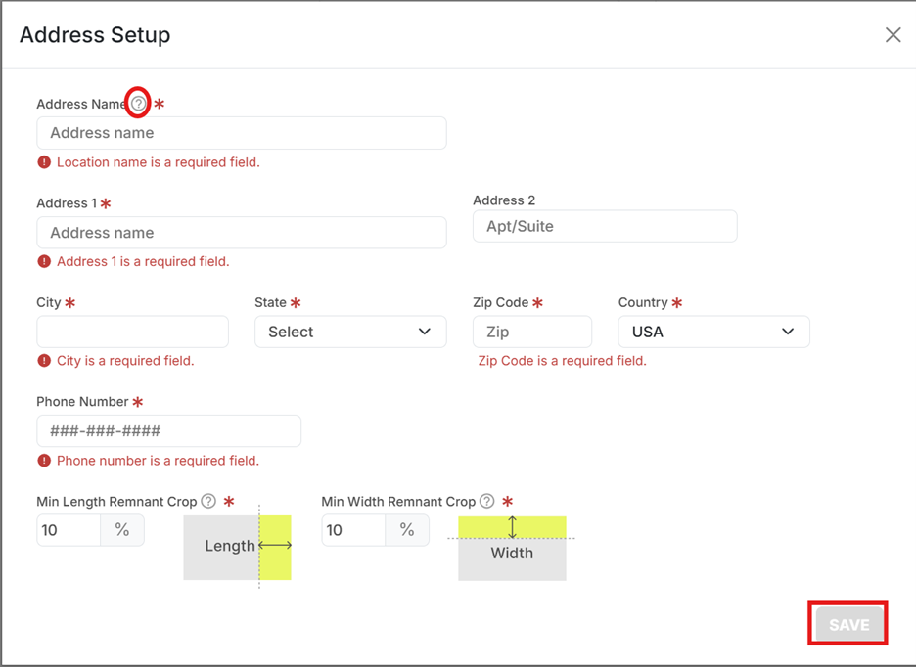
Task: Click the Address 1 error warning icon
Action: pos(44,261)
